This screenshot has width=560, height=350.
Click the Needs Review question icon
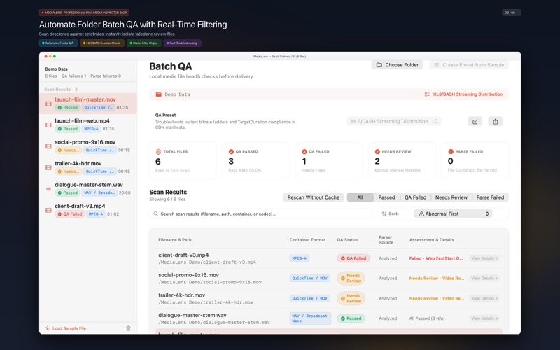pyautogui.click(x=377, y=151)
